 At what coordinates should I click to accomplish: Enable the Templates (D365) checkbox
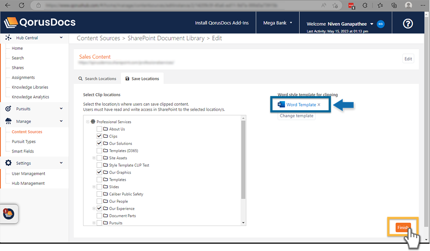pyautogui.click(x=99, y=150)
